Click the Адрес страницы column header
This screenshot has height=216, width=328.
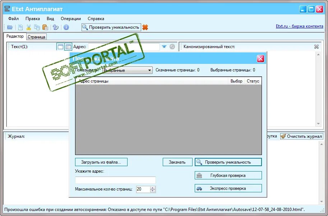tap(152, 81)
